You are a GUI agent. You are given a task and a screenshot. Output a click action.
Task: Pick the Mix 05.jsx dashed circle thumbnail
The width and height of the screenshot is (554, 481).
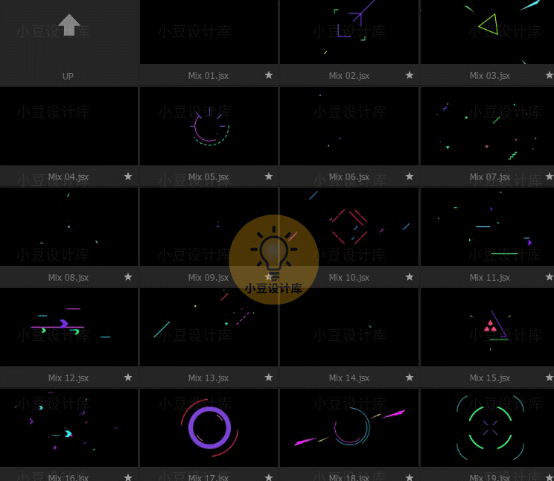pos(208,126)
